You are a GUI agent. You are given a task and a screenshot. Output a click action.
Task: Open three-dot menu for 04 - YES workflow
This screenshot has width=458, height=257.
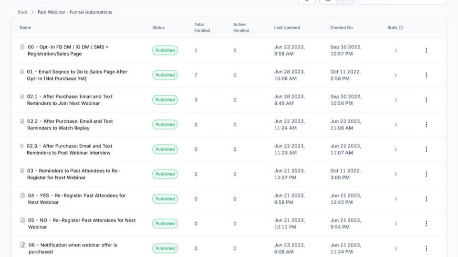(x=426, y=199)
